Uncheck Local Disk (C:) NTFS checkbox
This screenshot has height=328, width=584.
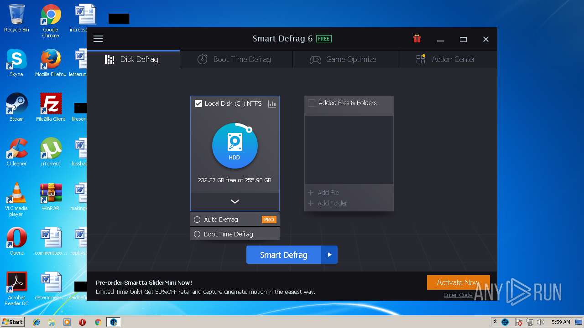click(198, 103)
